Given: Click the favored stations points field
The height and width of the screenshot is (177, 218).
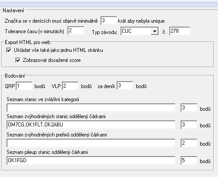Looking at the screenshot, I should (189, 125).
